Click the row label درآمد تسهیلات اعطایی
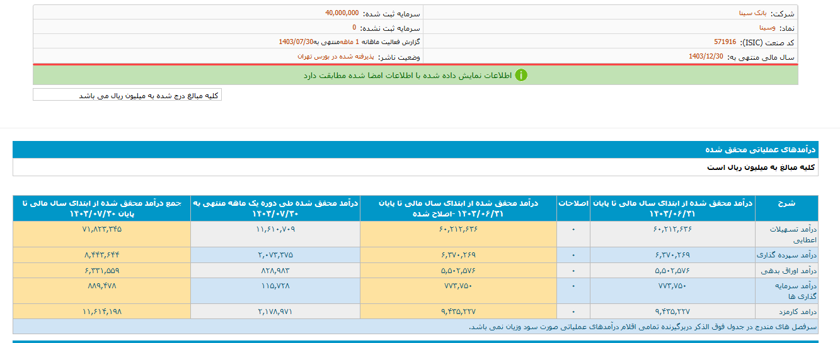Viewport: 840px width, 343px height. (786, 234)
